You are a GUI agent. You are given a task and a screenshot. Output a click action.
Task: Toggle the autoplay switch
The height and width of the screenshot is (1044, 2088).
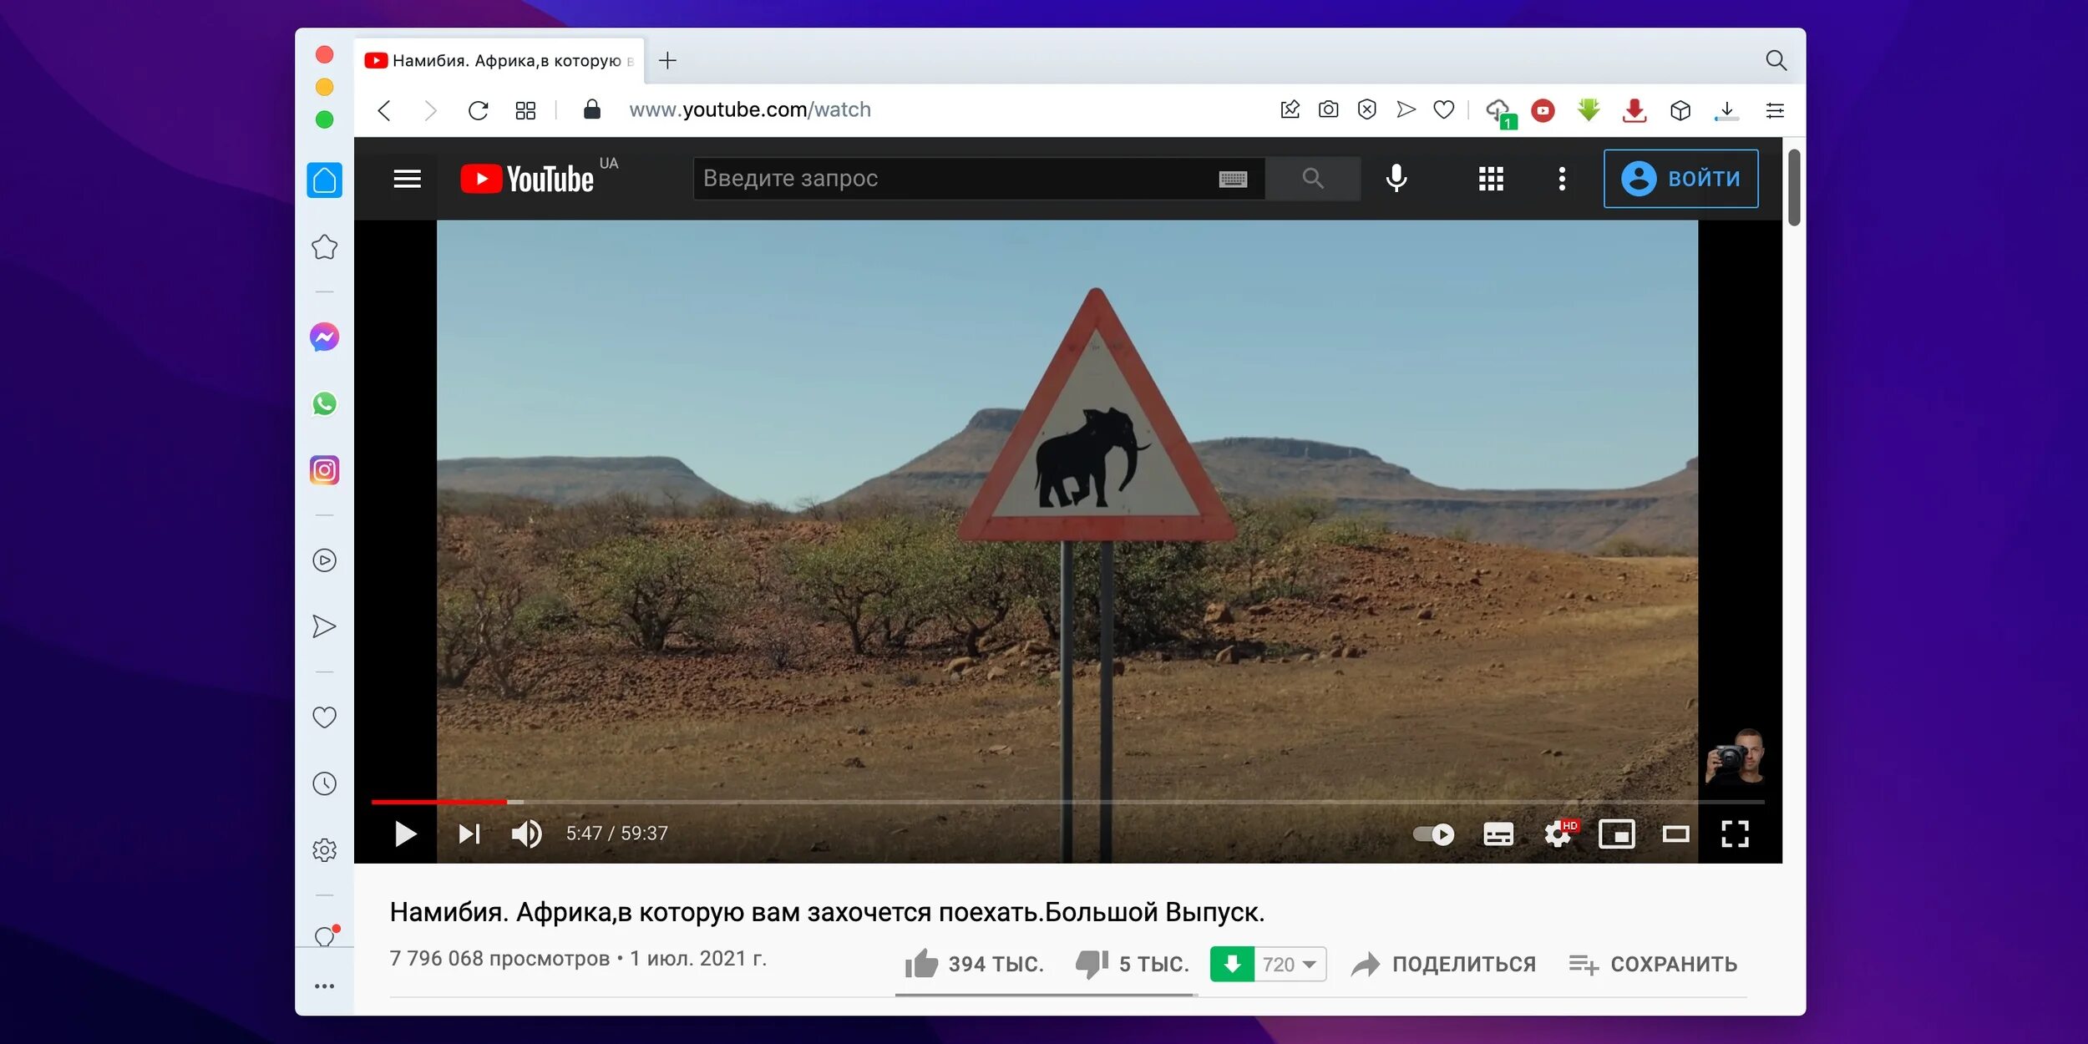coord(1433,834)
